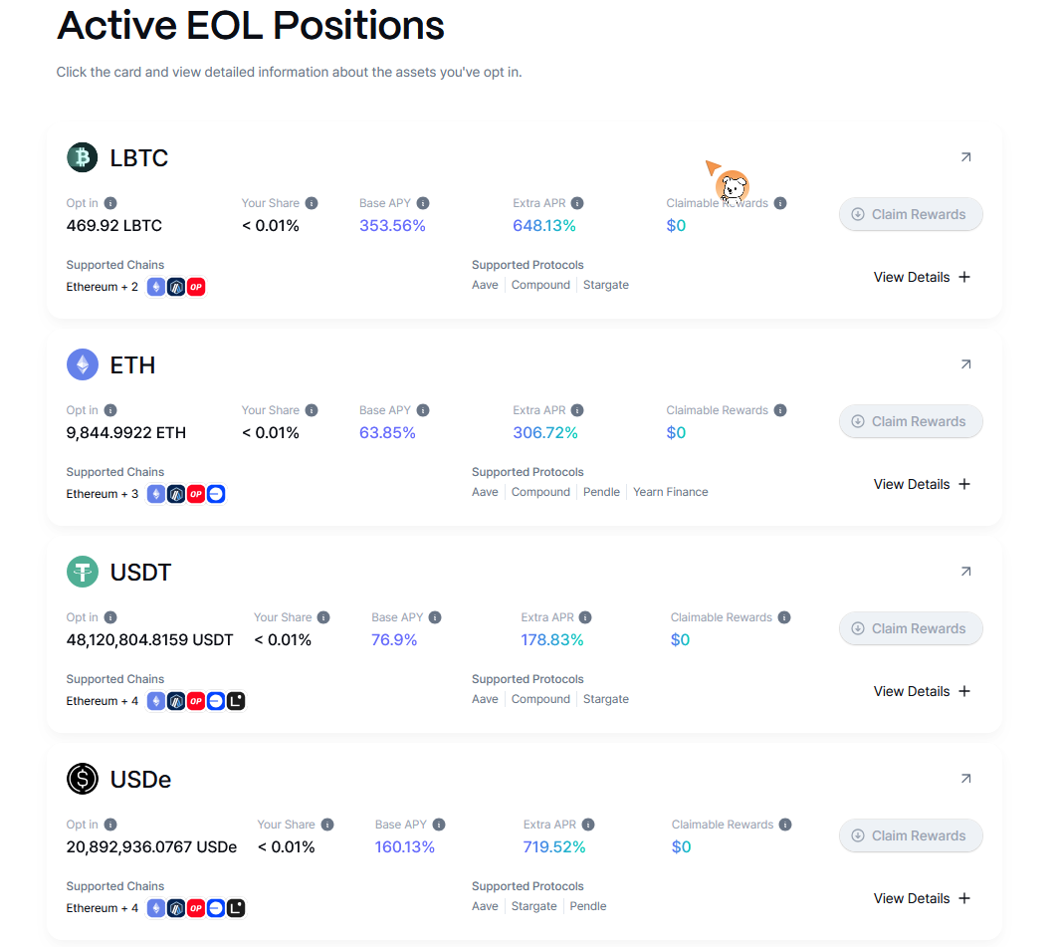Click info icon beside USDT Extra APR
Screen dimensions: 1056x947
(585, 617)
